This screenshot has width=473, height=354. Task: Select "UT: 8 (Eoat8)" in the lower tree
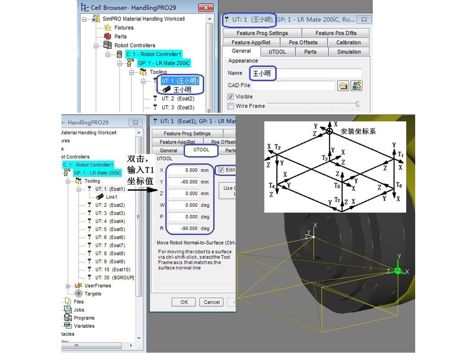click(110, 253)
